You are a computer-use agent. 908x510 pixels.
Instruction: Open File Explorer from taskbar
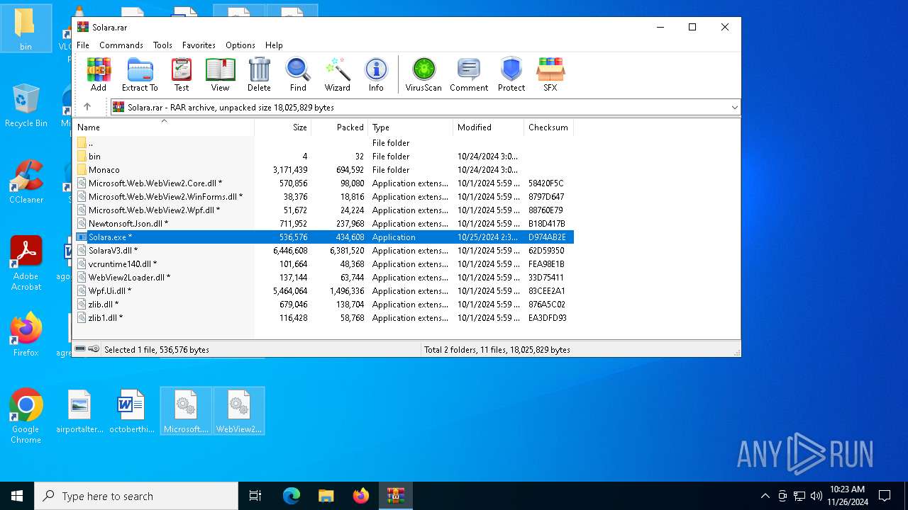pos(326,496)
